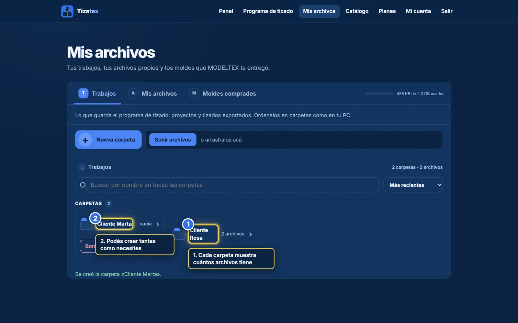Open the Más recientes sort dropdown
The height and width of the screenshot is (323, 518).
pos(413,185)
